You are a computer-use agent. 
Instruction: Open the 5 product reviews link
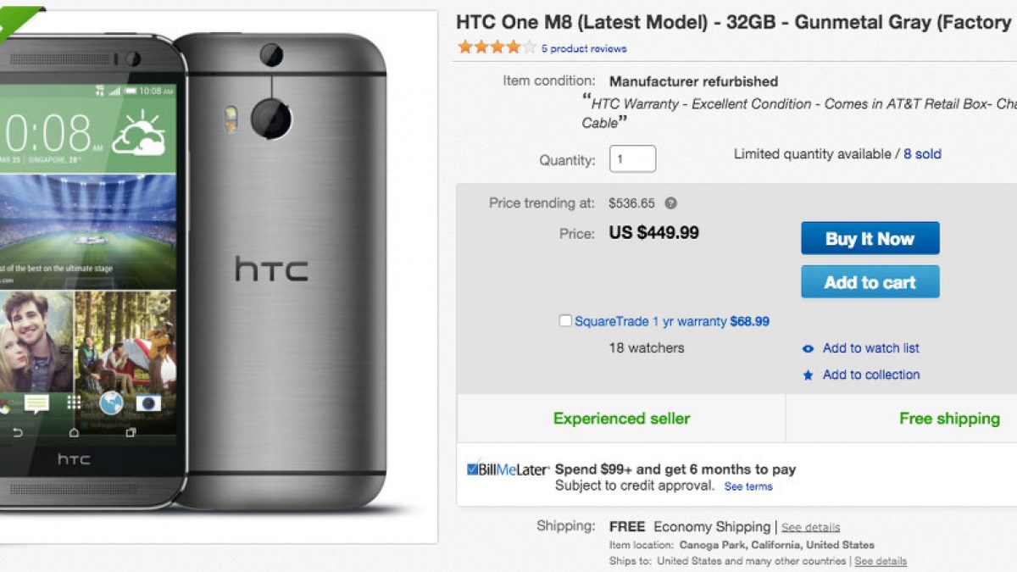click(x=584, y=49)
